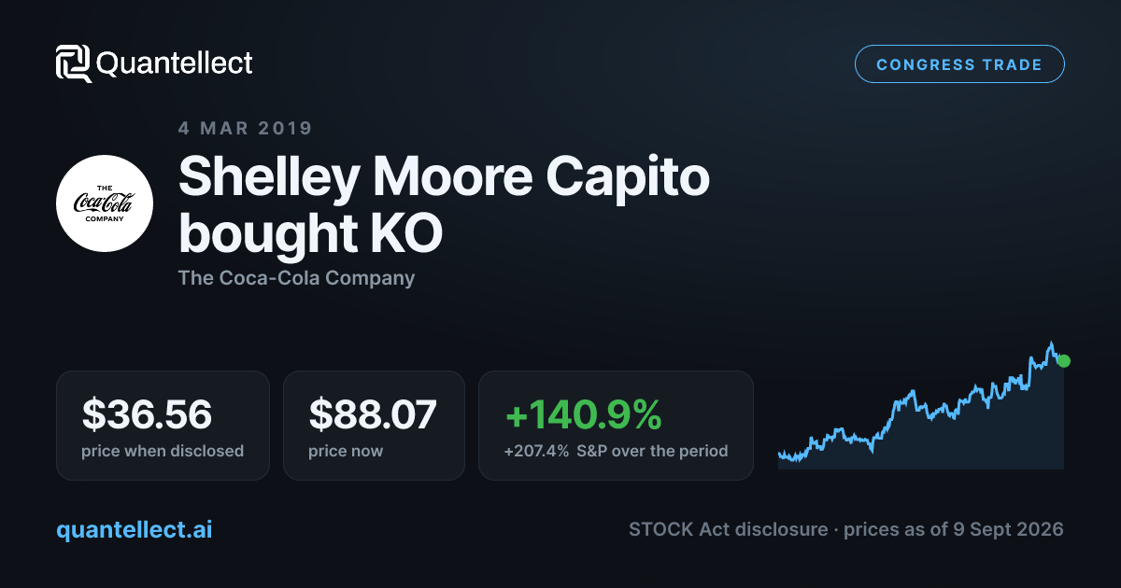Open the $88.07 price now card
1121x588 pixels.
coord(374,426)
